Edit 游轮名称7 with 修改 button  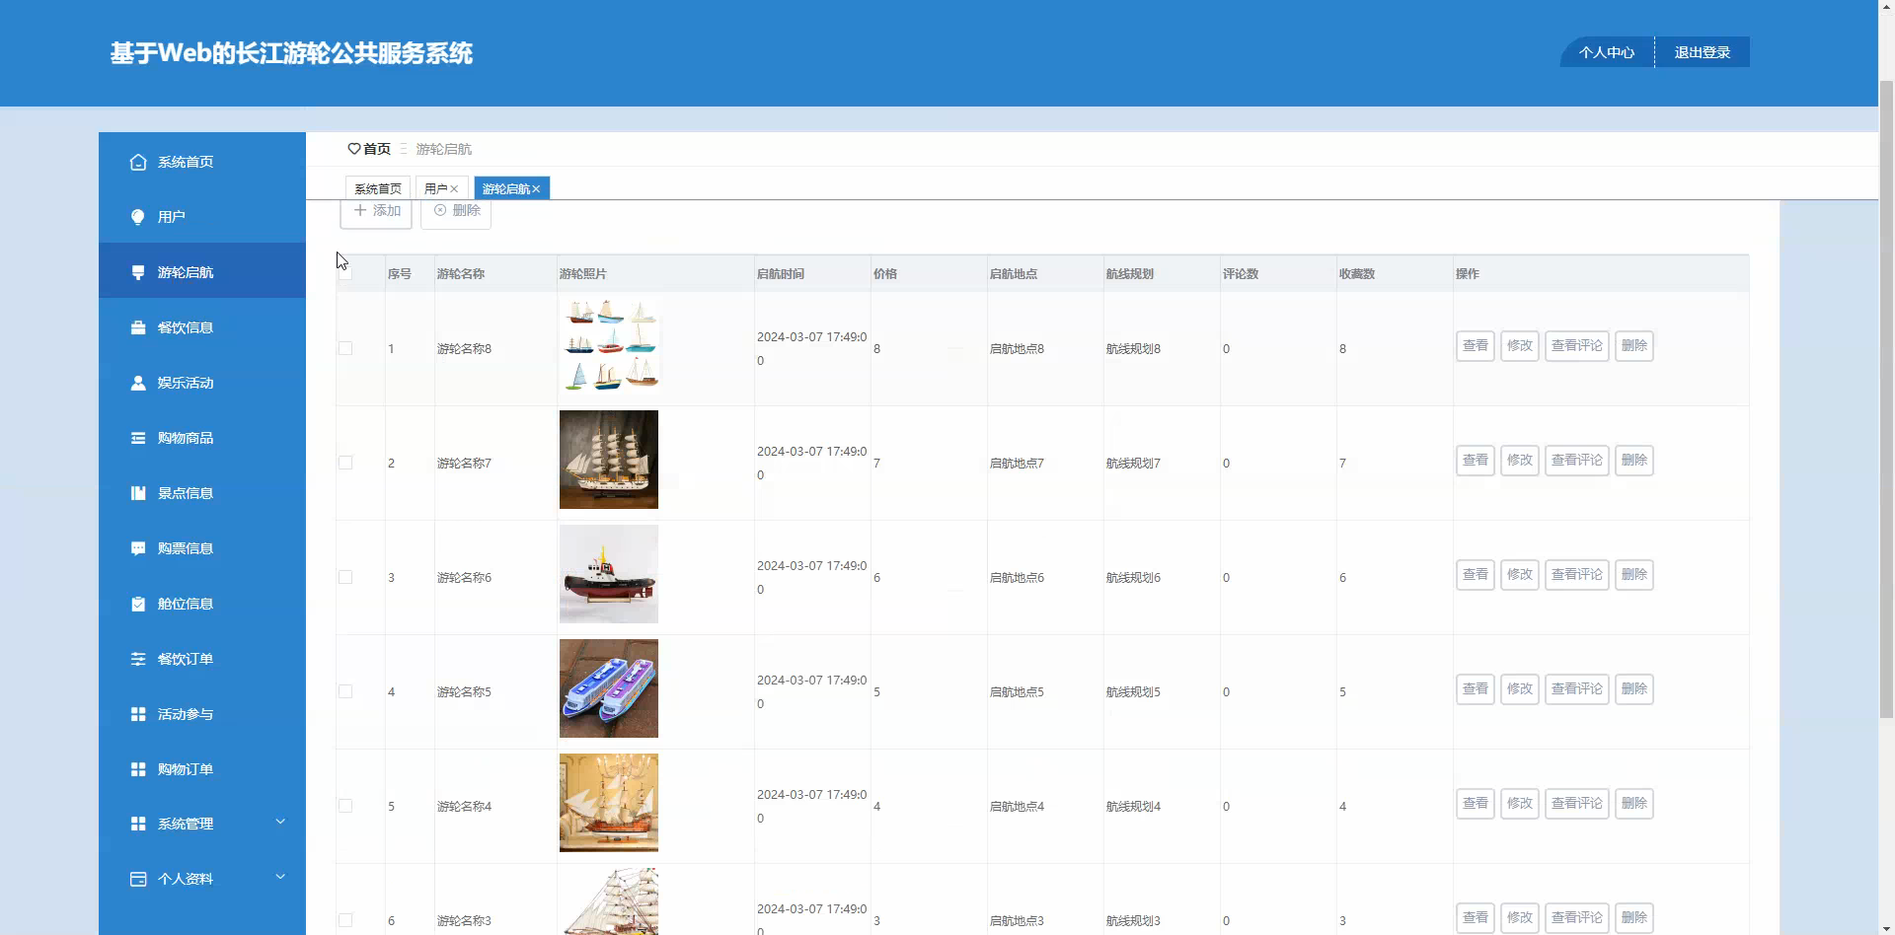click(1520, 461)
